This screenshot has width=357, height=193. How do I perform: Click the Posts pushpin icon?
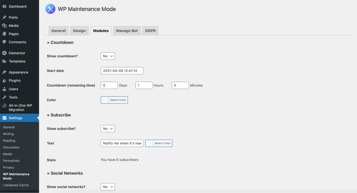pyautogui.click(x=4, y=17)
